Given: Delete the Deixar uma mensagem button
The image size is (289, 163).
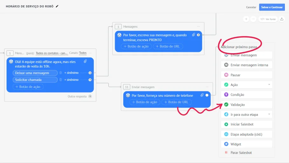Looking at the screenshot, I should point(60,73).
